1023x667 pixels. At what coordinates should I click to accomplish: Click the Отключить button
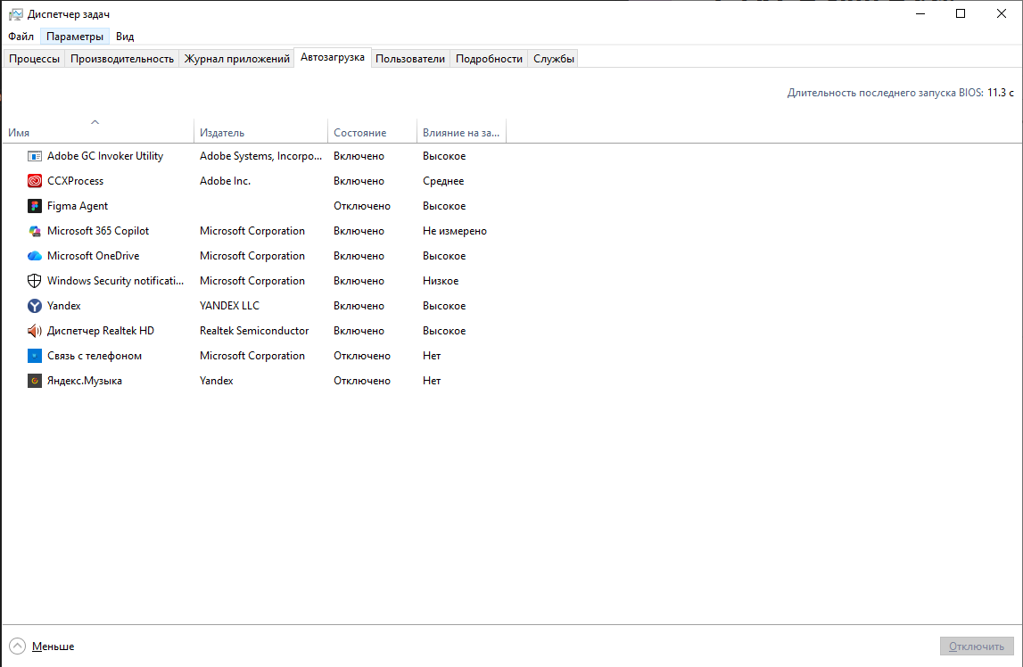coord(977,646)
